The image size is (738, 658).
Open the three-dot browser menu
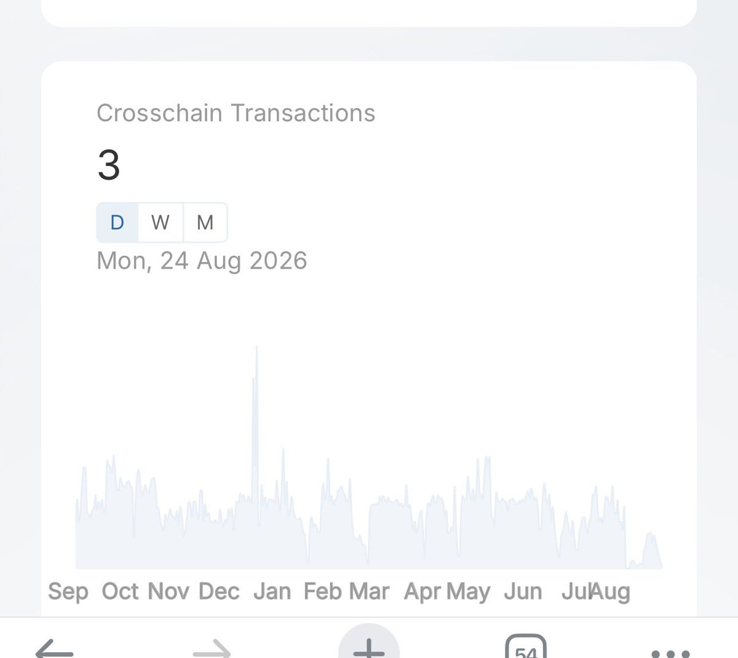[670, 653]
